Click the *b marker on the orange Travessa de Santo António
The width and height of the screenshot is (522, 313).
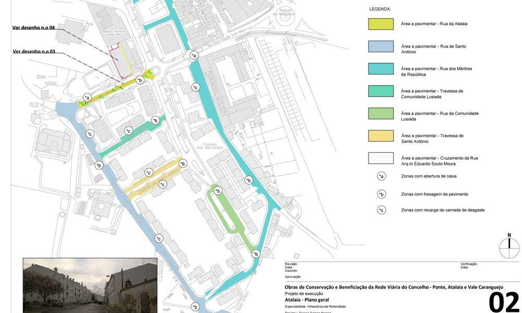(x=183, y=164)
